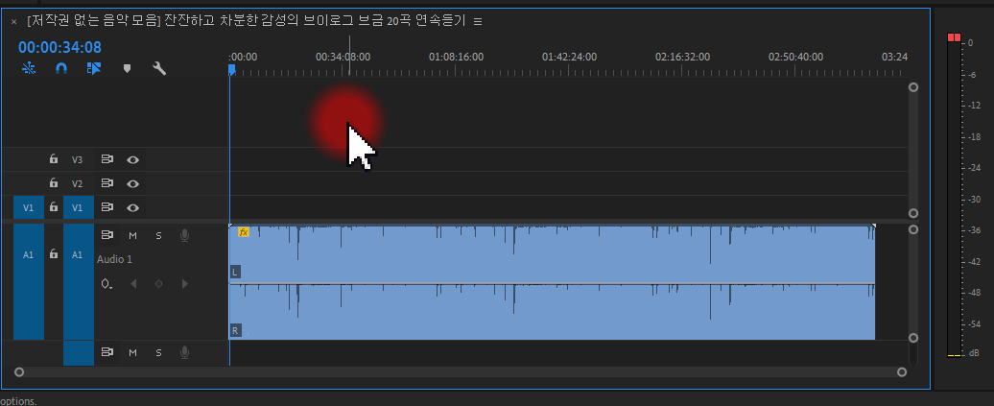
Task: Hide track V2 with eye icon
Action: [132, 183]
